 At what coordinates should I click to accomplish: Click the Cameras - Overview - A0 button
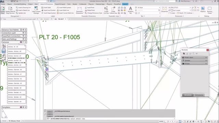16,70
